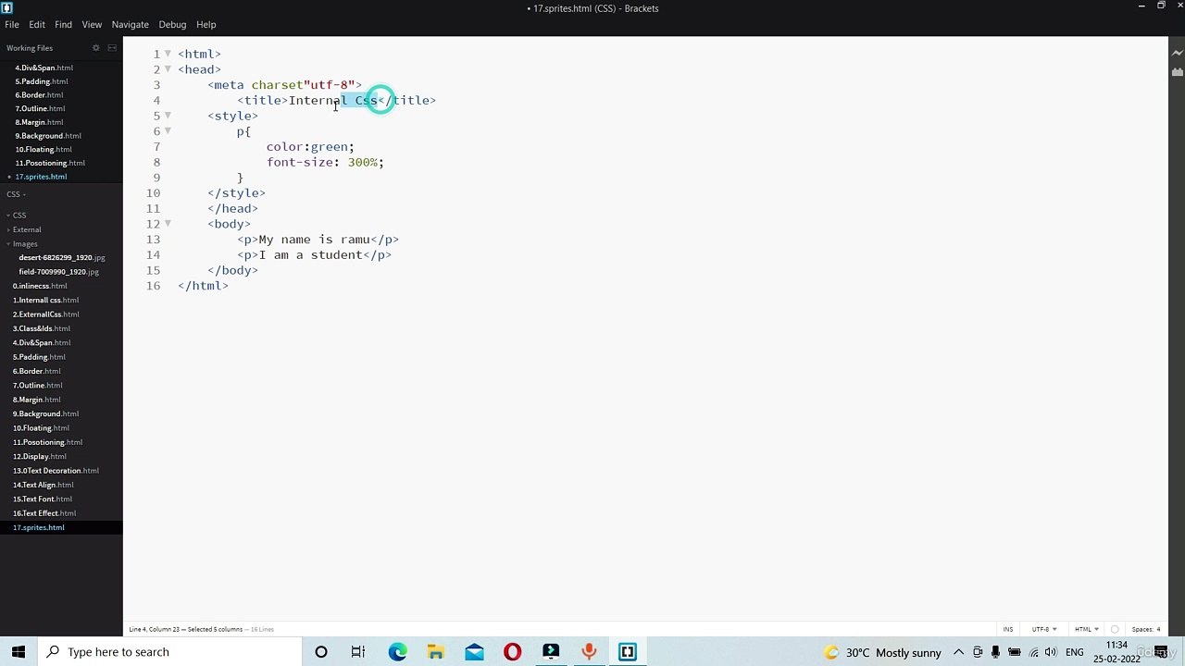Image resolution: width=1185 pixels, height=666 pixels.
Task: Open 2.ExternalCss.html in project tree
Action: pyautogui.click(x=45, y=314)
